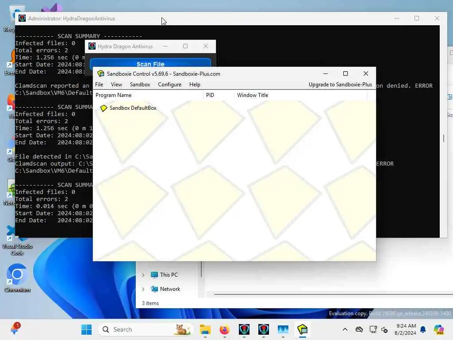
Task: Open the clock showing 9:24 AM
Action: pyautogui.click(x=405, y=329)
